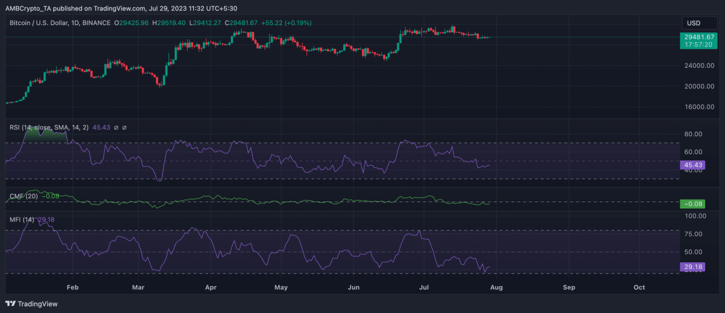Click the purple MFI value 29.18 label
Viewport: 725px width, 313px height.
point(692,267)
